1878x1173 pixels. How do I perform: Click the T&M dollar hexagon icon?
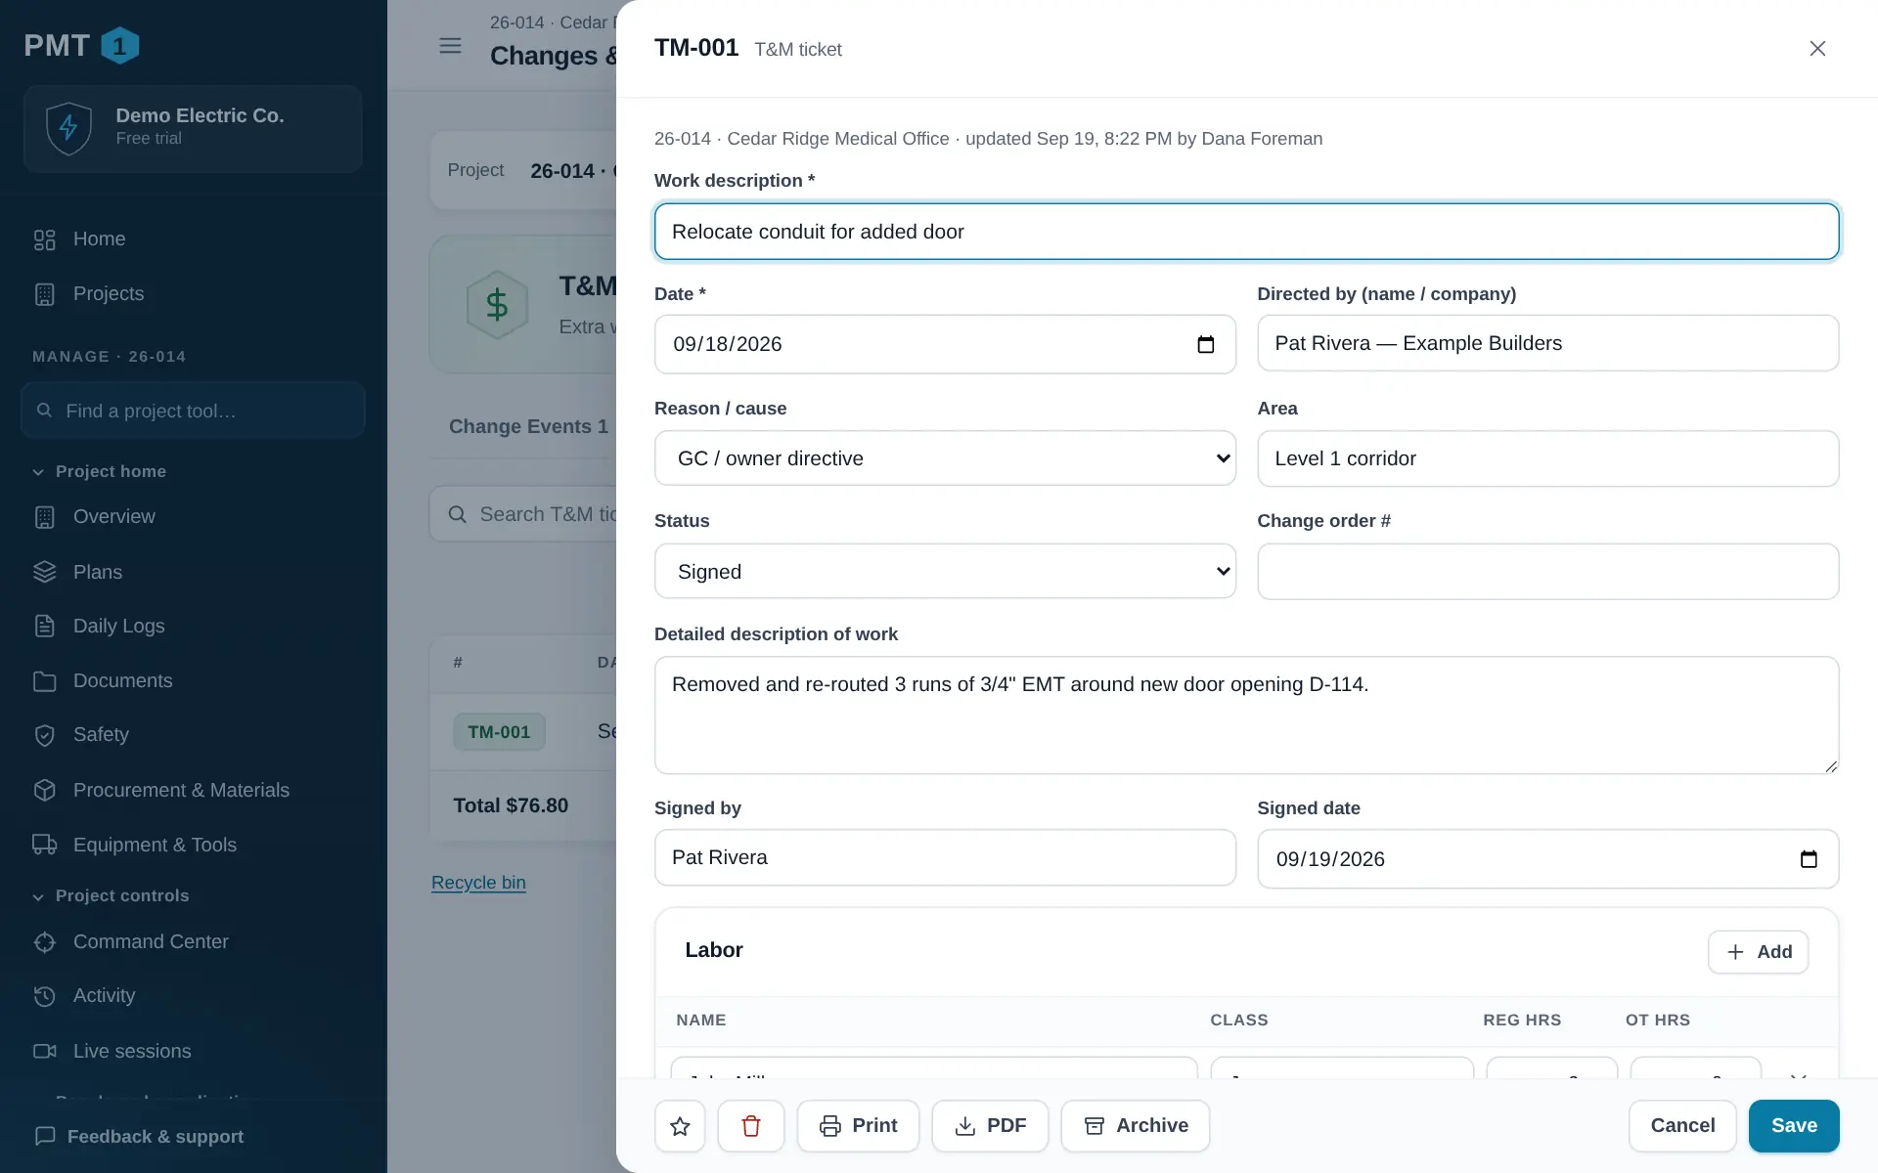[497, 305]
